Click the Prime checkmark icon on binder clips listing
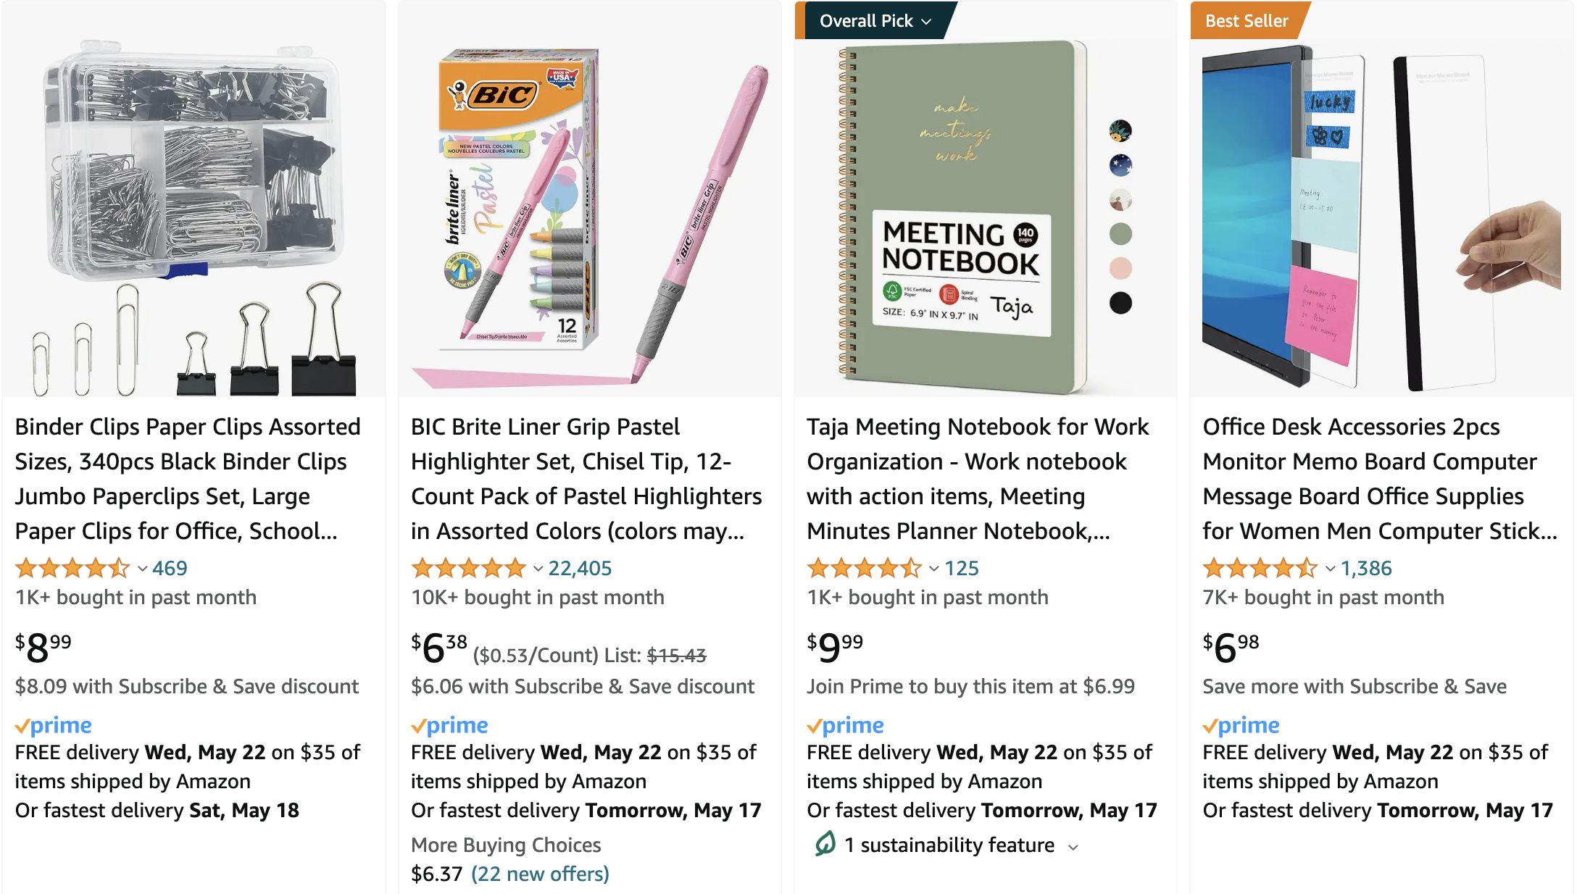 (x=52, y=725)
